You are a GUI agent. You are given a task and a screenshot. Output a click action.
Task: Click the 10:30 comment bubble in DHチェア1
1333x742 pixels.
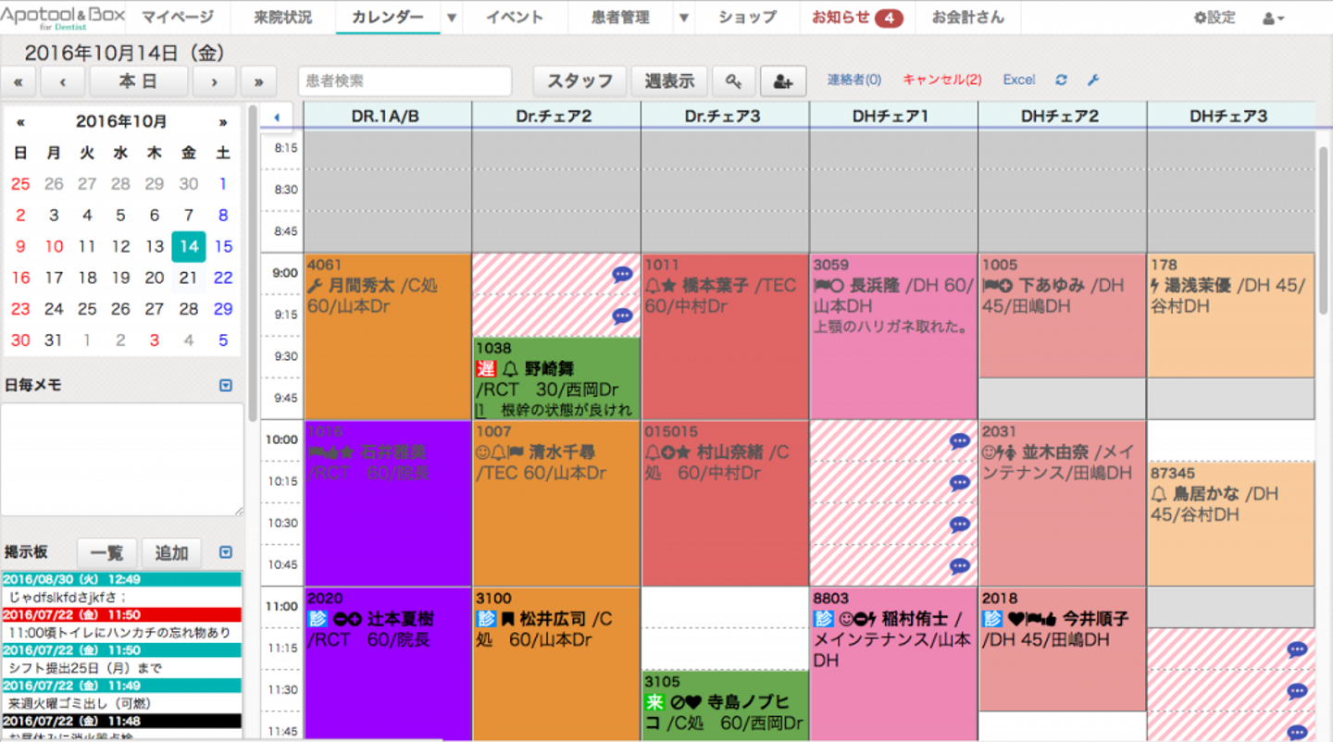tap(960, 525)
